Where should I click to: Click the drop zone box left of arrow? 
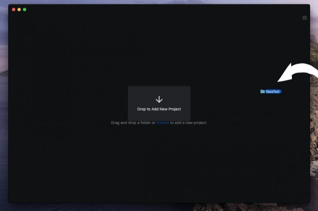[139, 99]
